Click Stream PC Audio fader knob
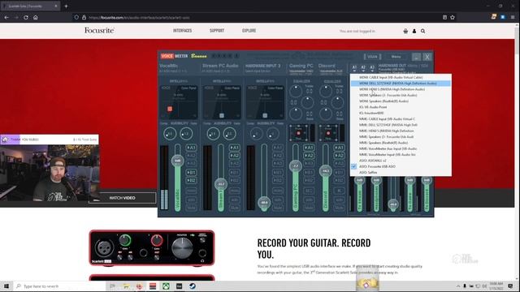 [221, 184]
